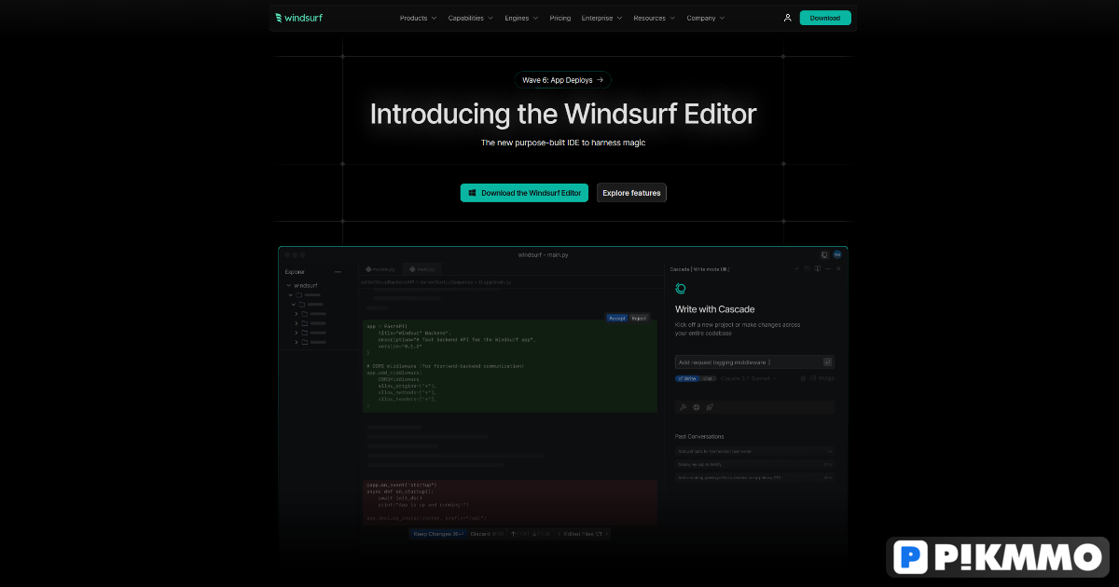Click the Cascade logo above Write with Cascade
The height and width of the screenshot is (587, 1119).
[681, 289]
